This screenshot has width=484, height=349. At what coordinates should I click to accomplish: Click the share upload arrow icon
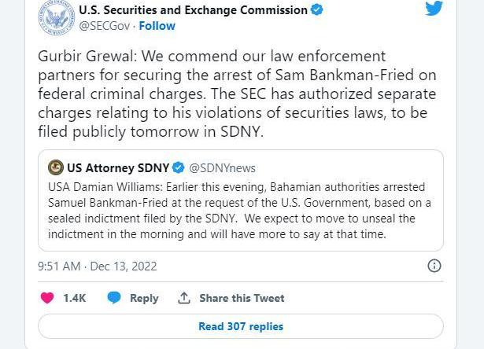pos(184,298)
